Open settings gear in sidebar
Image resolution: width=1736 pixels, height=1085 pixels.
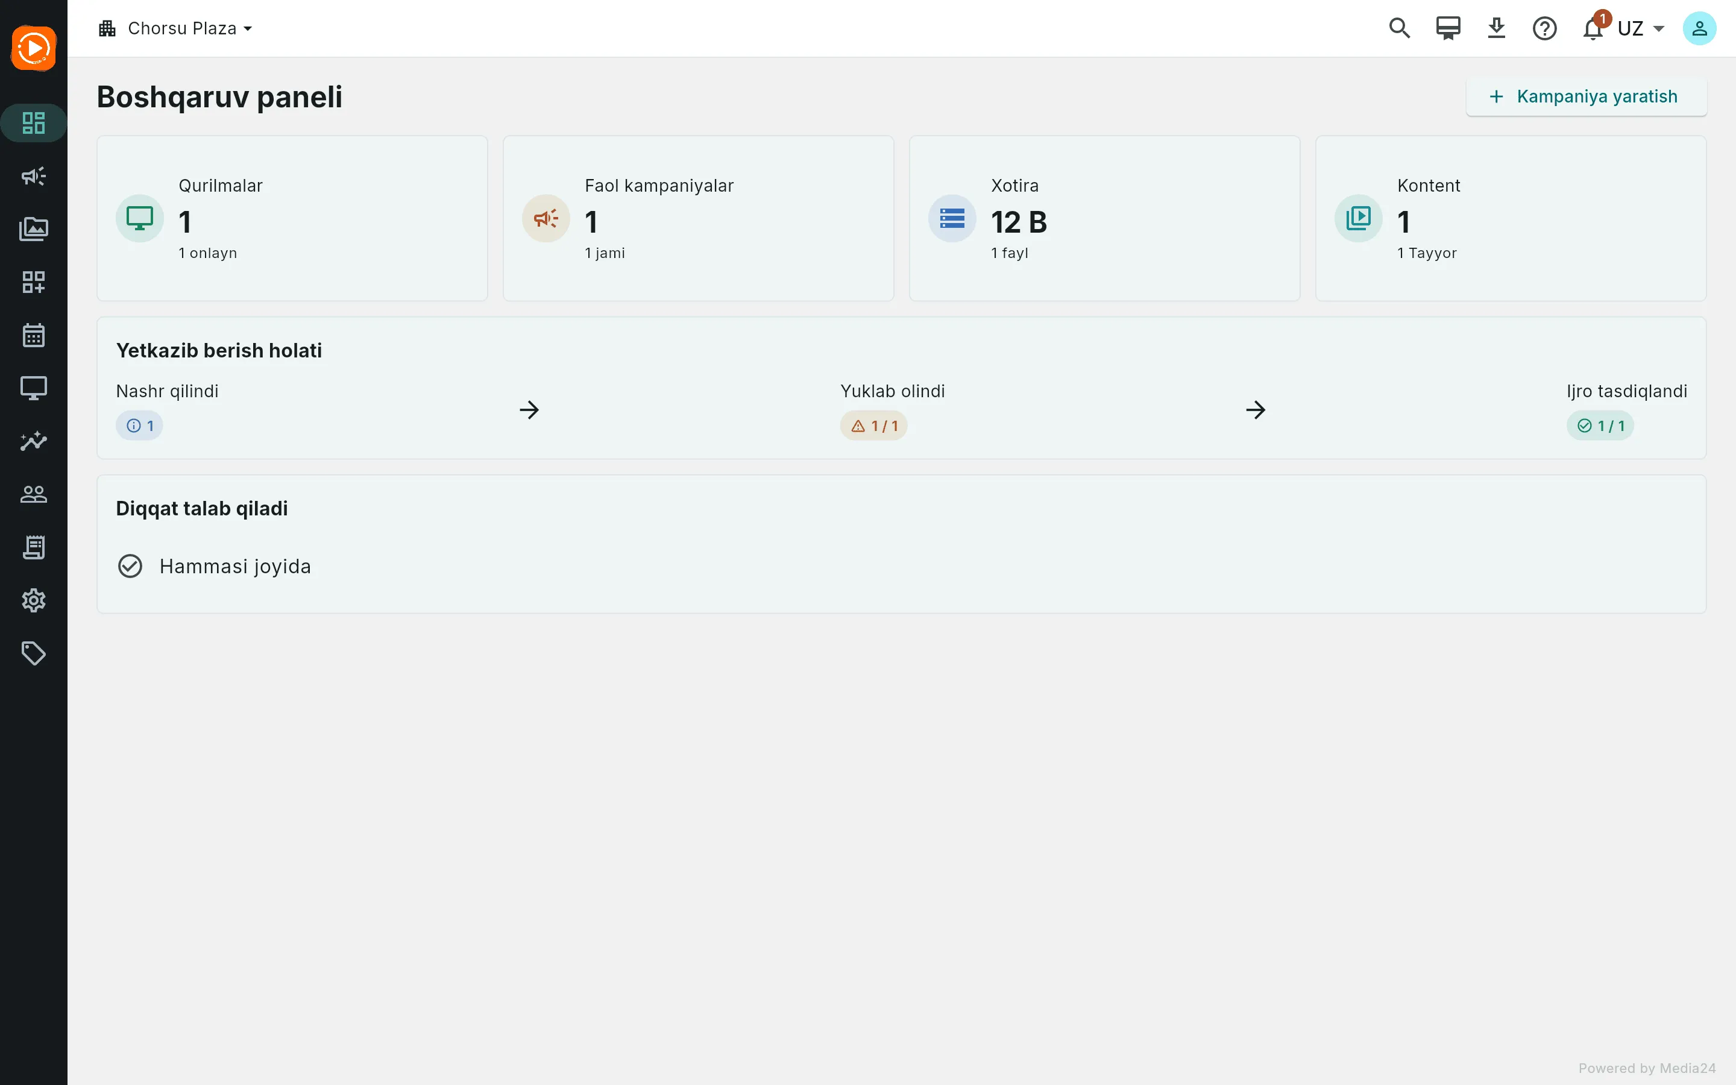tap(34, 600)
